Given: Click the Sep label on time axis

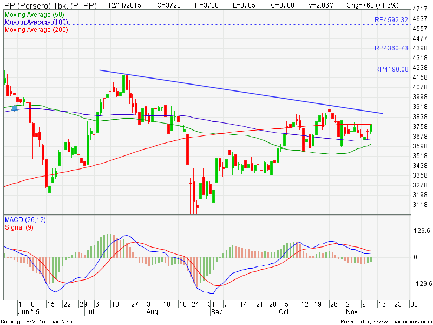Looking at the screenshot, I should (x=216, y=313).
